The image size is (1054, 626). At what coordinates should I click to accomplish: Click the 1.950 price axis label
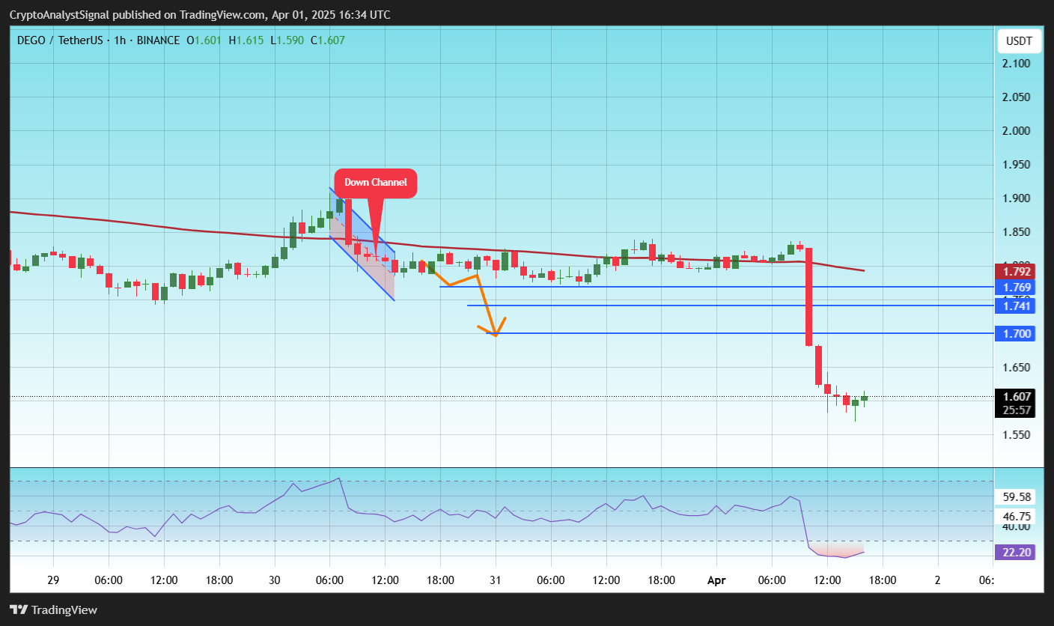pyautogui.click(x=1017, y=165)
